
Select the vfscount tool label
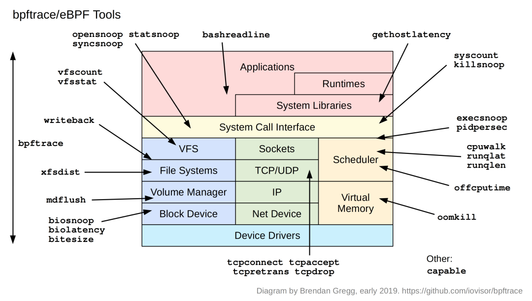[81, 72]
